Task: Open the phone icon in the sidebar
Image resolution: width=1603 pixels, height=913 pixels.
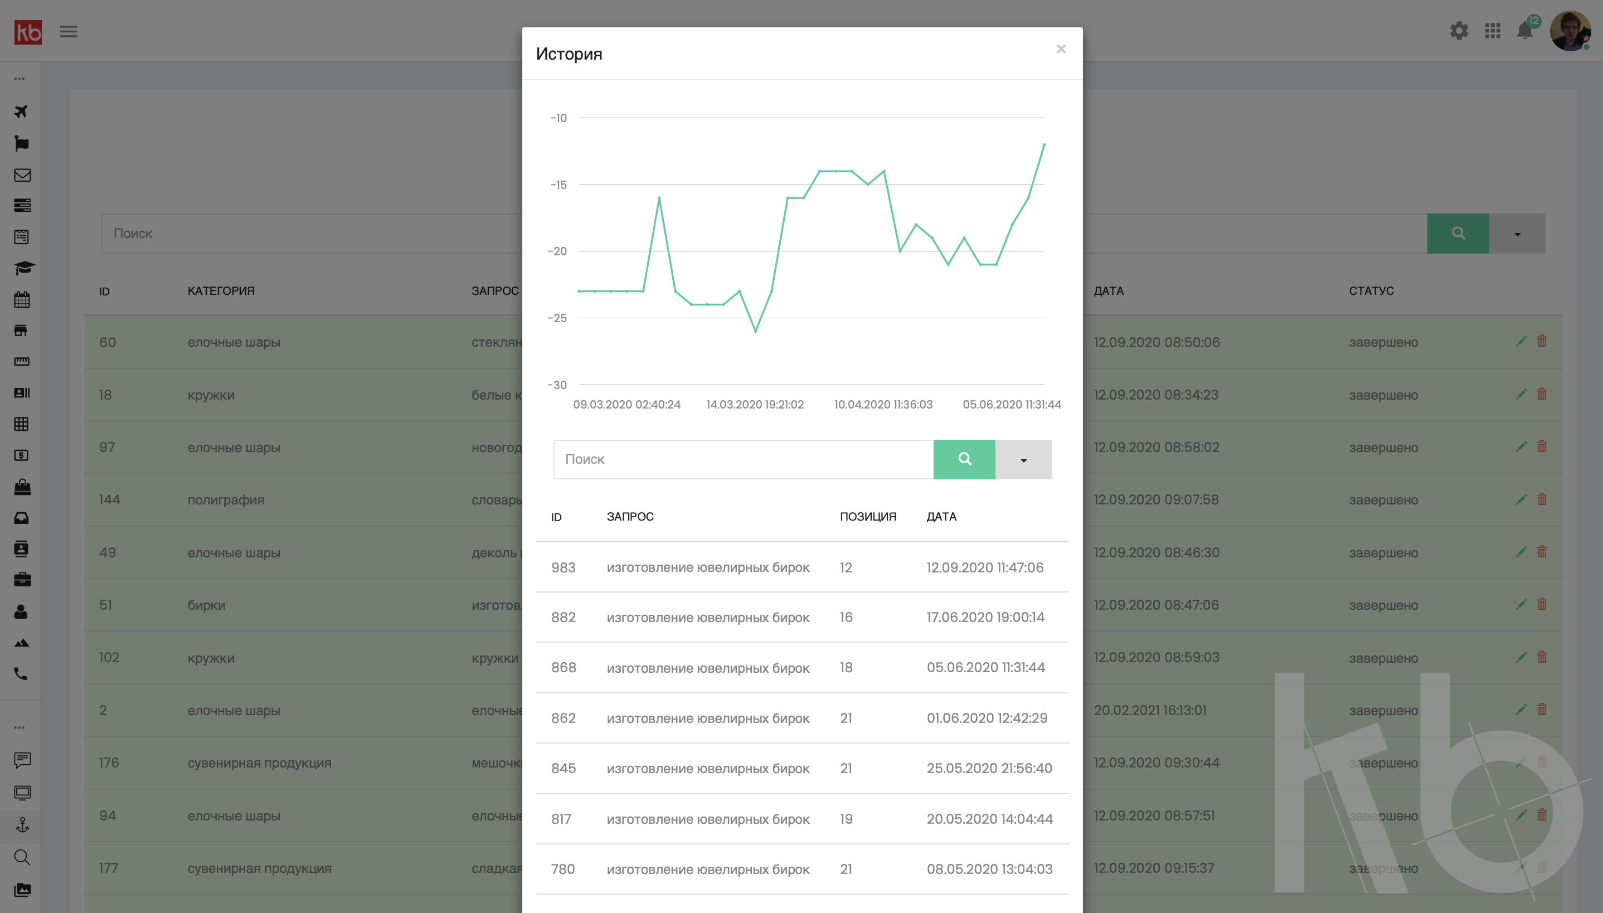Action: point(21,674)
